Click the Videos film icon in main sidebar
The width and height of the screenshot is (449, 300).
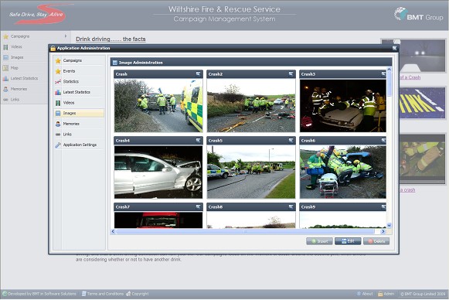pyautogui.click(x=5, y=47)
